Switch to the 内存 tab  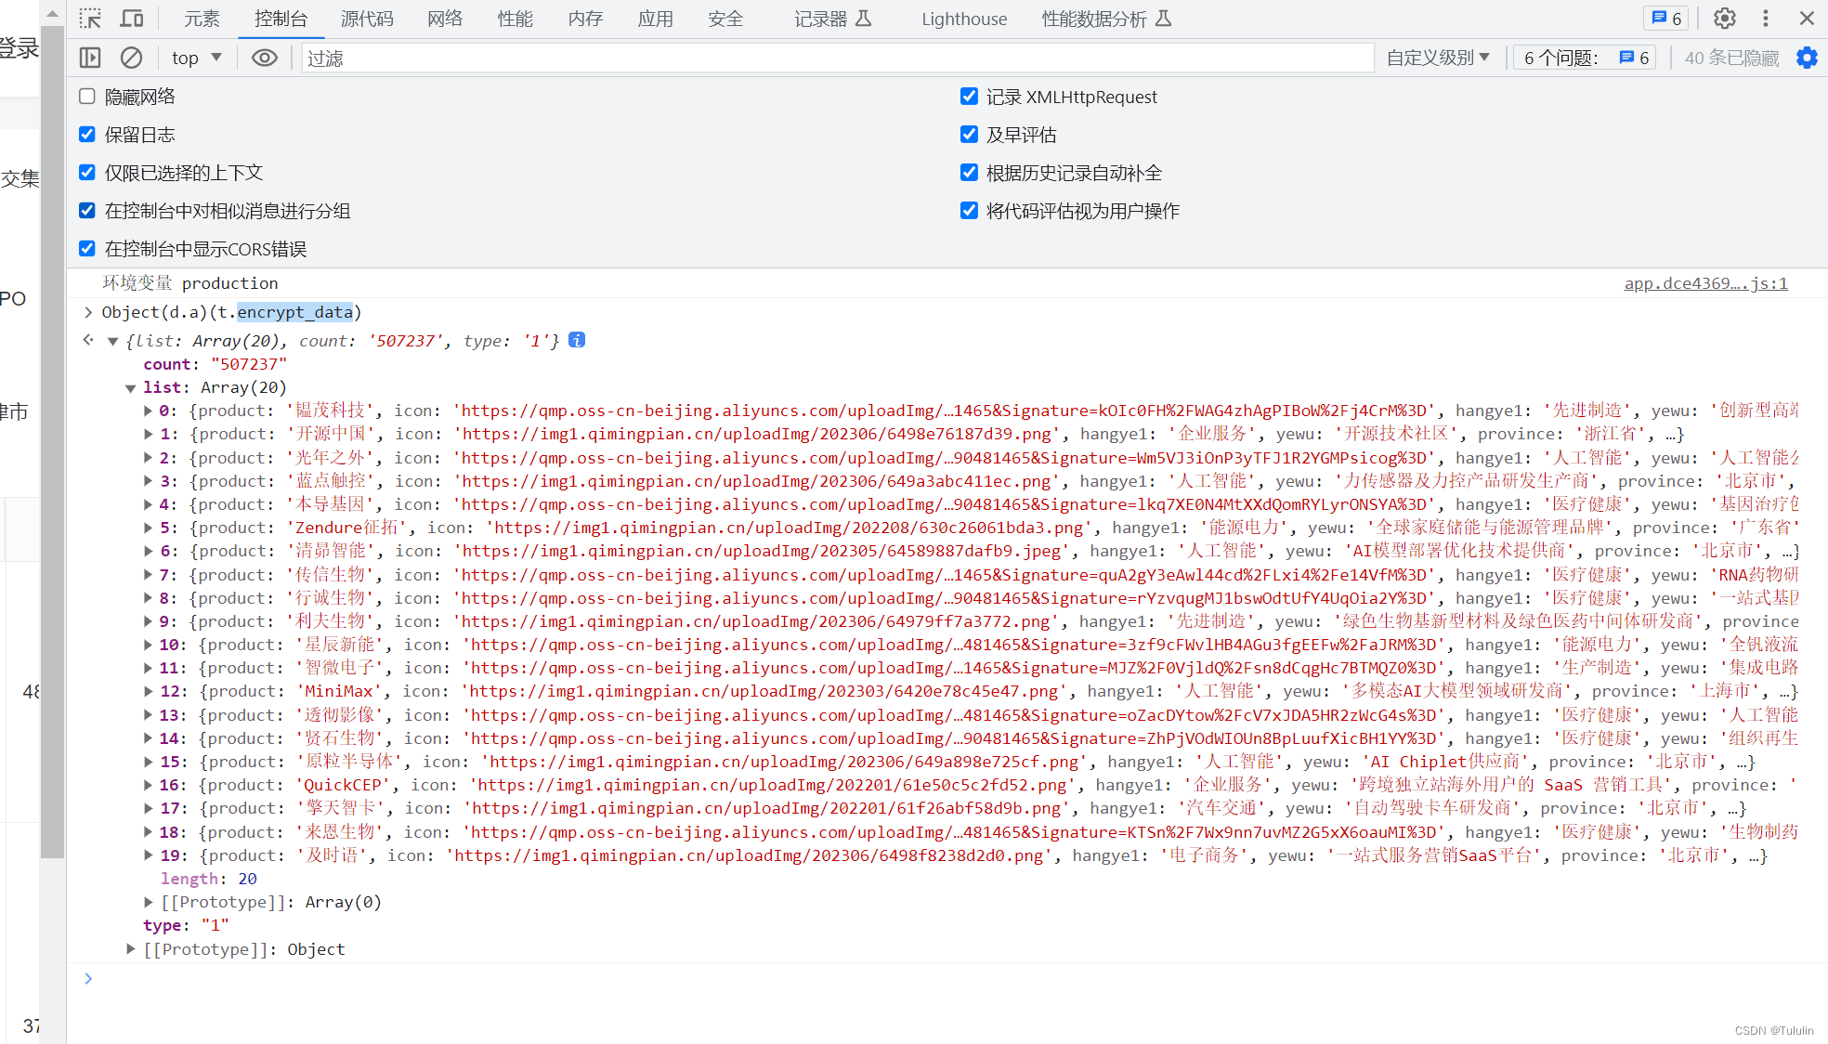click(585, 19)
